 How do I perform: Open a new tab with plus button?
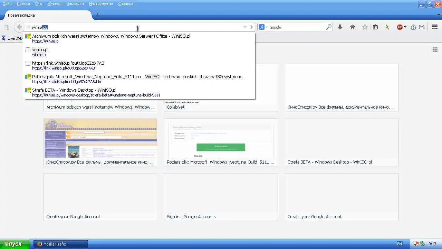pos(98,15)
